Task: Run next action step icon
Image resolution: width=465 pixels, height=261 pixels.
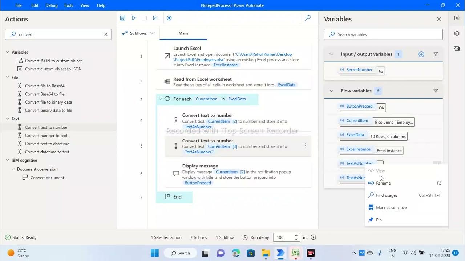Action: click(x=155, y=18)
